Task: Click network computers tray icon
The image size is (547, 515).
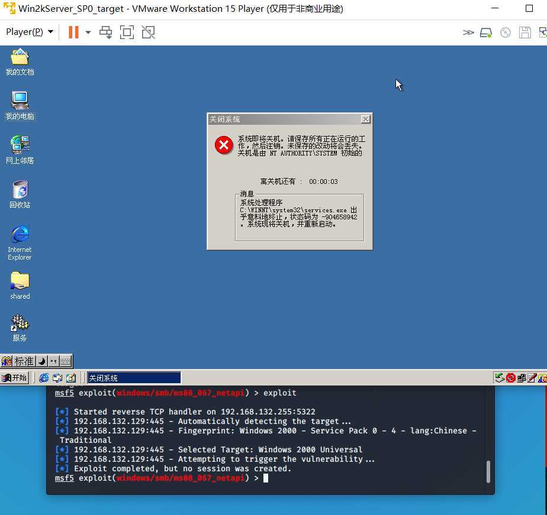Action: tap(522, 378)
